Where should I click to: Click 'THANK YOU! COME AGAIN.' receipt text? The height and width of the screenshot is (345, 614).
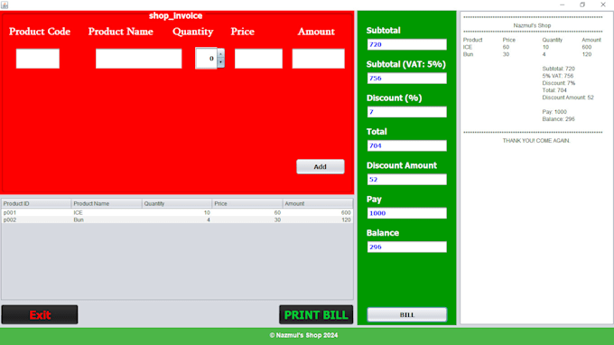pyautogui.click(x=536, y=141)
